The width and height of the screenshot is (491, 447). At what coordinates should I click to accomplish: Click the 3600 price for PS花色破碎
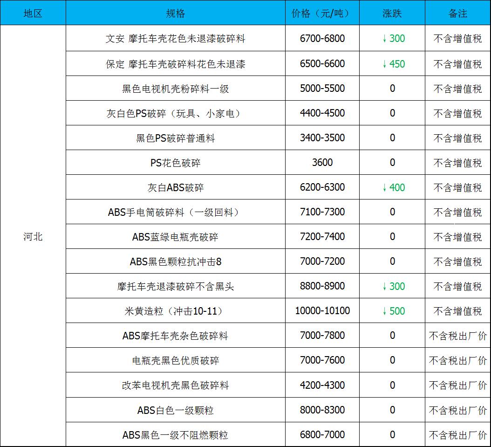coord(322,163)
